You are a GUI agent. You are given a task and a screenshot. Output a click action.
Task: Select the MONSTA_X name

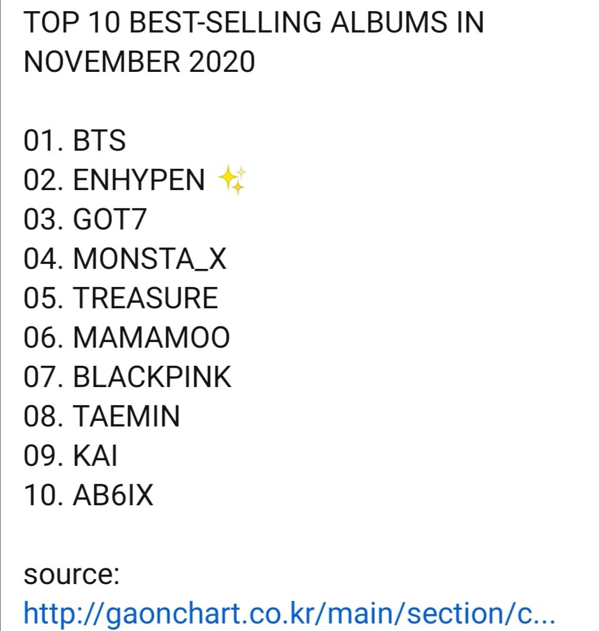pos(150,260)
